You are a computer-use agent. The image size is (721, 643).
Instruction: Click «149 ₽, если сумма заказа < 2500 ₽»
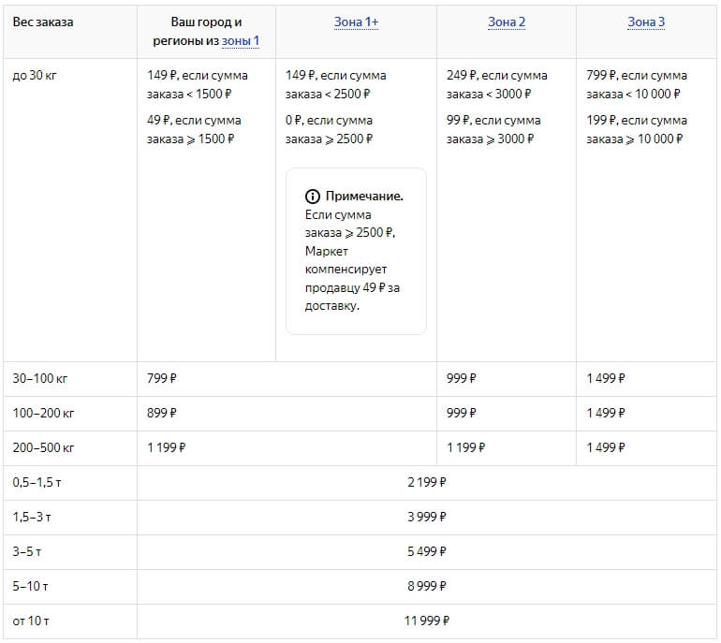[x=335, y=84]
